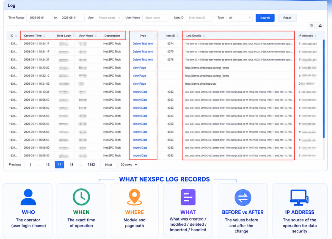Go to page 18
The height and width of the screenshot is (239, 332).
tap(71, 165)
